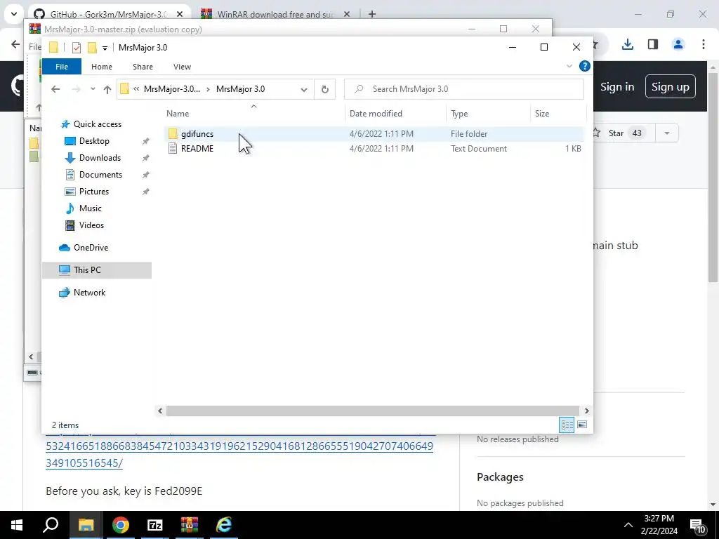This screenshot has height=539, width=719.
Task: Open the Share ribbon tab
Action: coord(143,67)
